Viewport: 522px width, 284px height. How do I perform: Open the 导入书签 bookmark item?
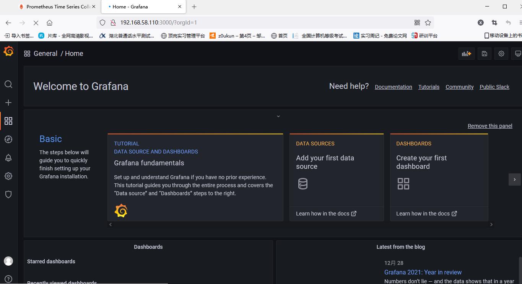coord(19,36)
